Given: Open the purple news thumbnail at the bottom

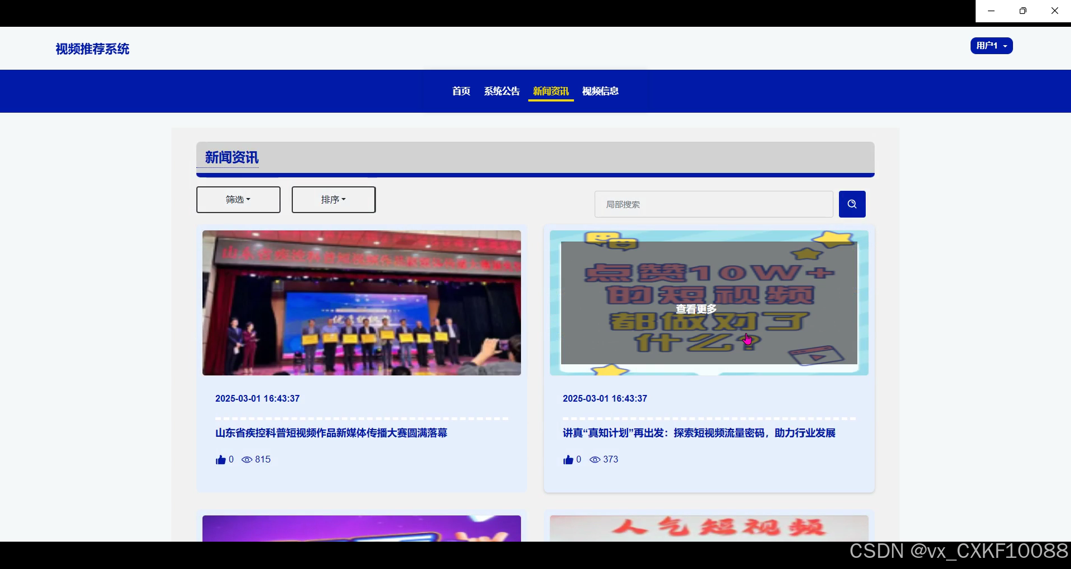Looking at the screenshot, I should pos(361,528).
